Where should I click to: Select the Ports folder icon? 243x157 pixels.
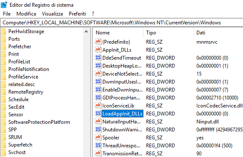(x=3, y=39)
